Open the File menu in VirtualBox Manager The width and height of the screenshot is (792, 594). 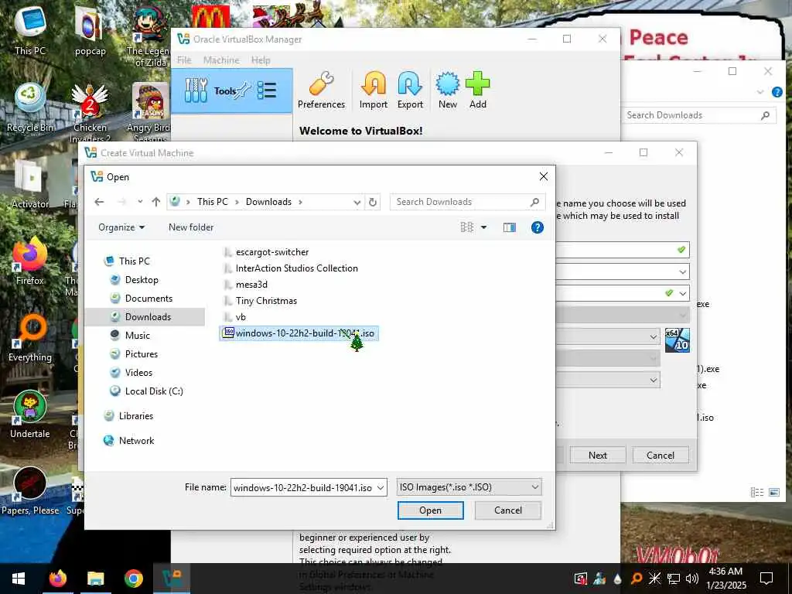coord(184,60)
